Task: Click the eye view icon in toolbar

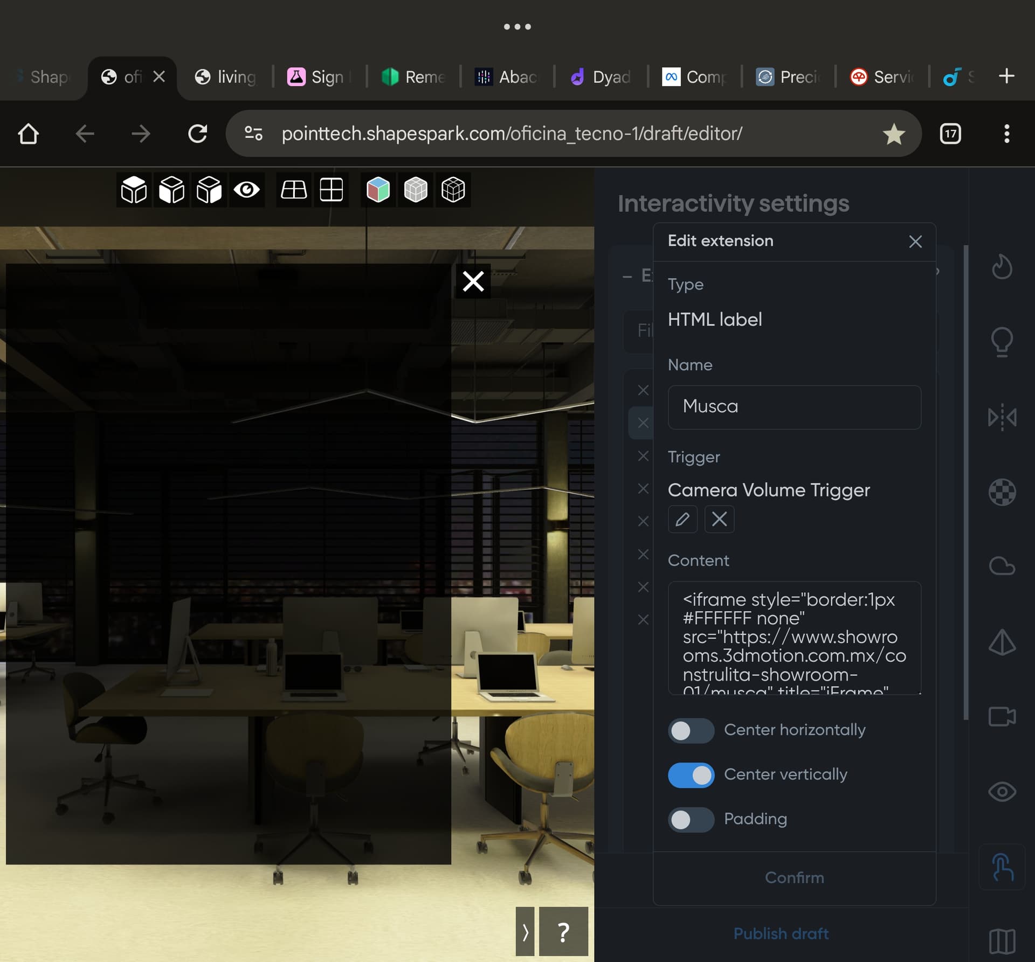Action: click(247, 190)
